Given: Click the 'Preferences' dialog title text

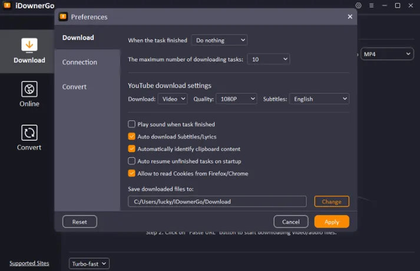Looking at the screenshot, I should click(x=89, y=17).
